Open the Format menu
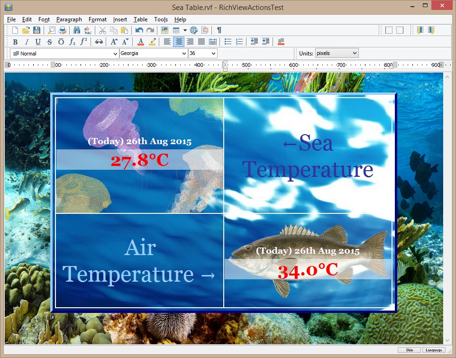 [x=98, y=19]
